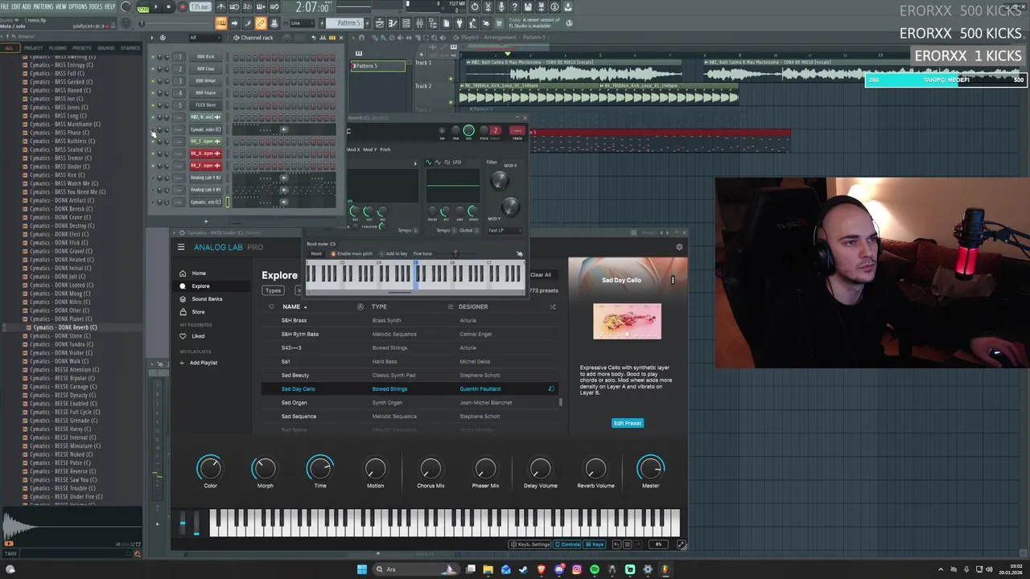Select Pattern 5 in the picker
The image size is (1030, 579).
click(377, 66)
